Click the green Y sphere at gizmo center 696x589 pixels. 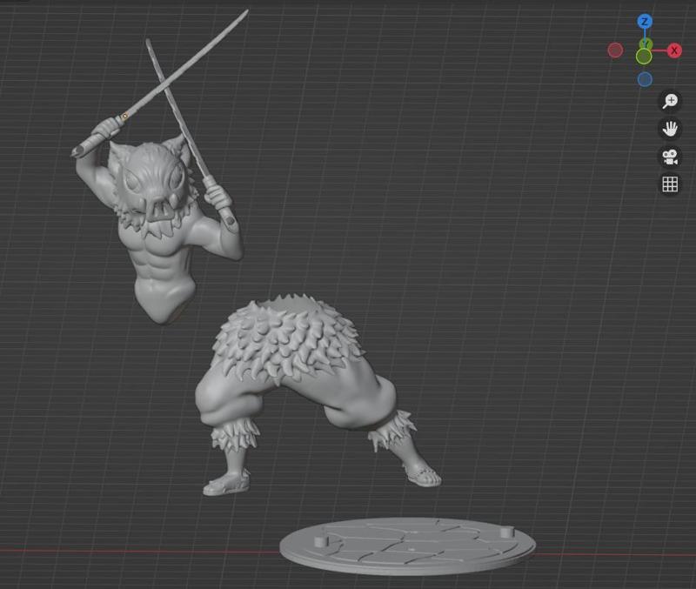tap(644, 54)
